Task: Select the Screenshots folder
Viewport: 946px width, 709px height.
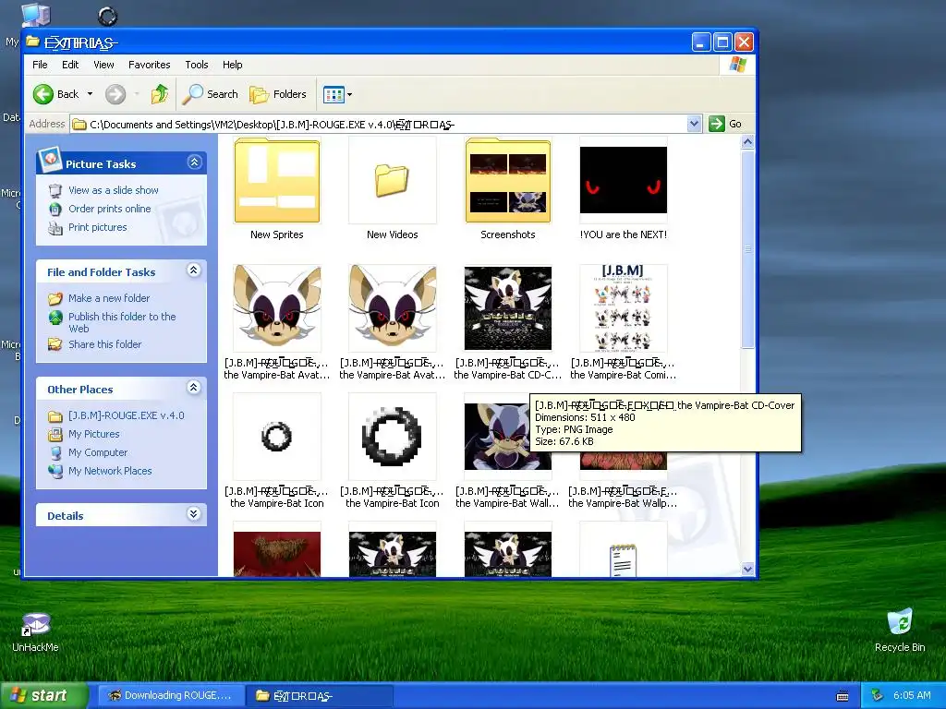Action: (x=508, y=181)
